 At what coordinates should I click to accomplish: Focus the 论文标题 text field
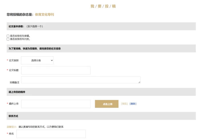point(56,70)
